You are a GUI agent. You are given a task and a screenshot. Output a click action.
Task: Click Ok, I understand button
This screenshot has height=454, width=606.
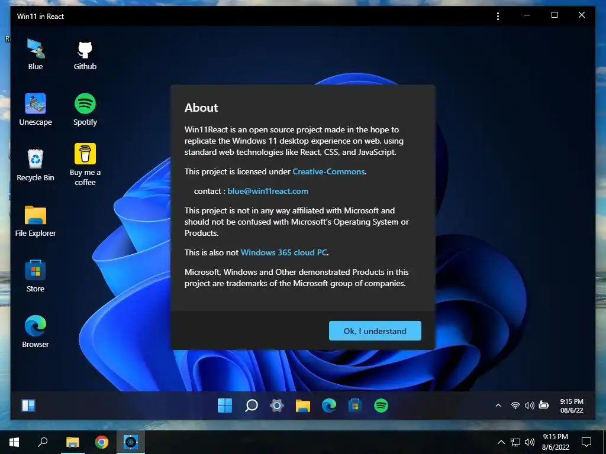375,331
